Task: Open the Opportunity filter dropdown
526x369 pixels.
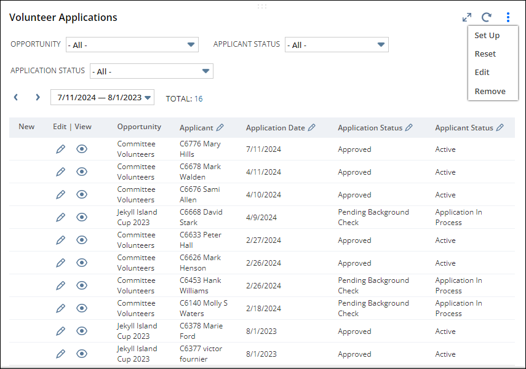Action: [x=132, y=45]
